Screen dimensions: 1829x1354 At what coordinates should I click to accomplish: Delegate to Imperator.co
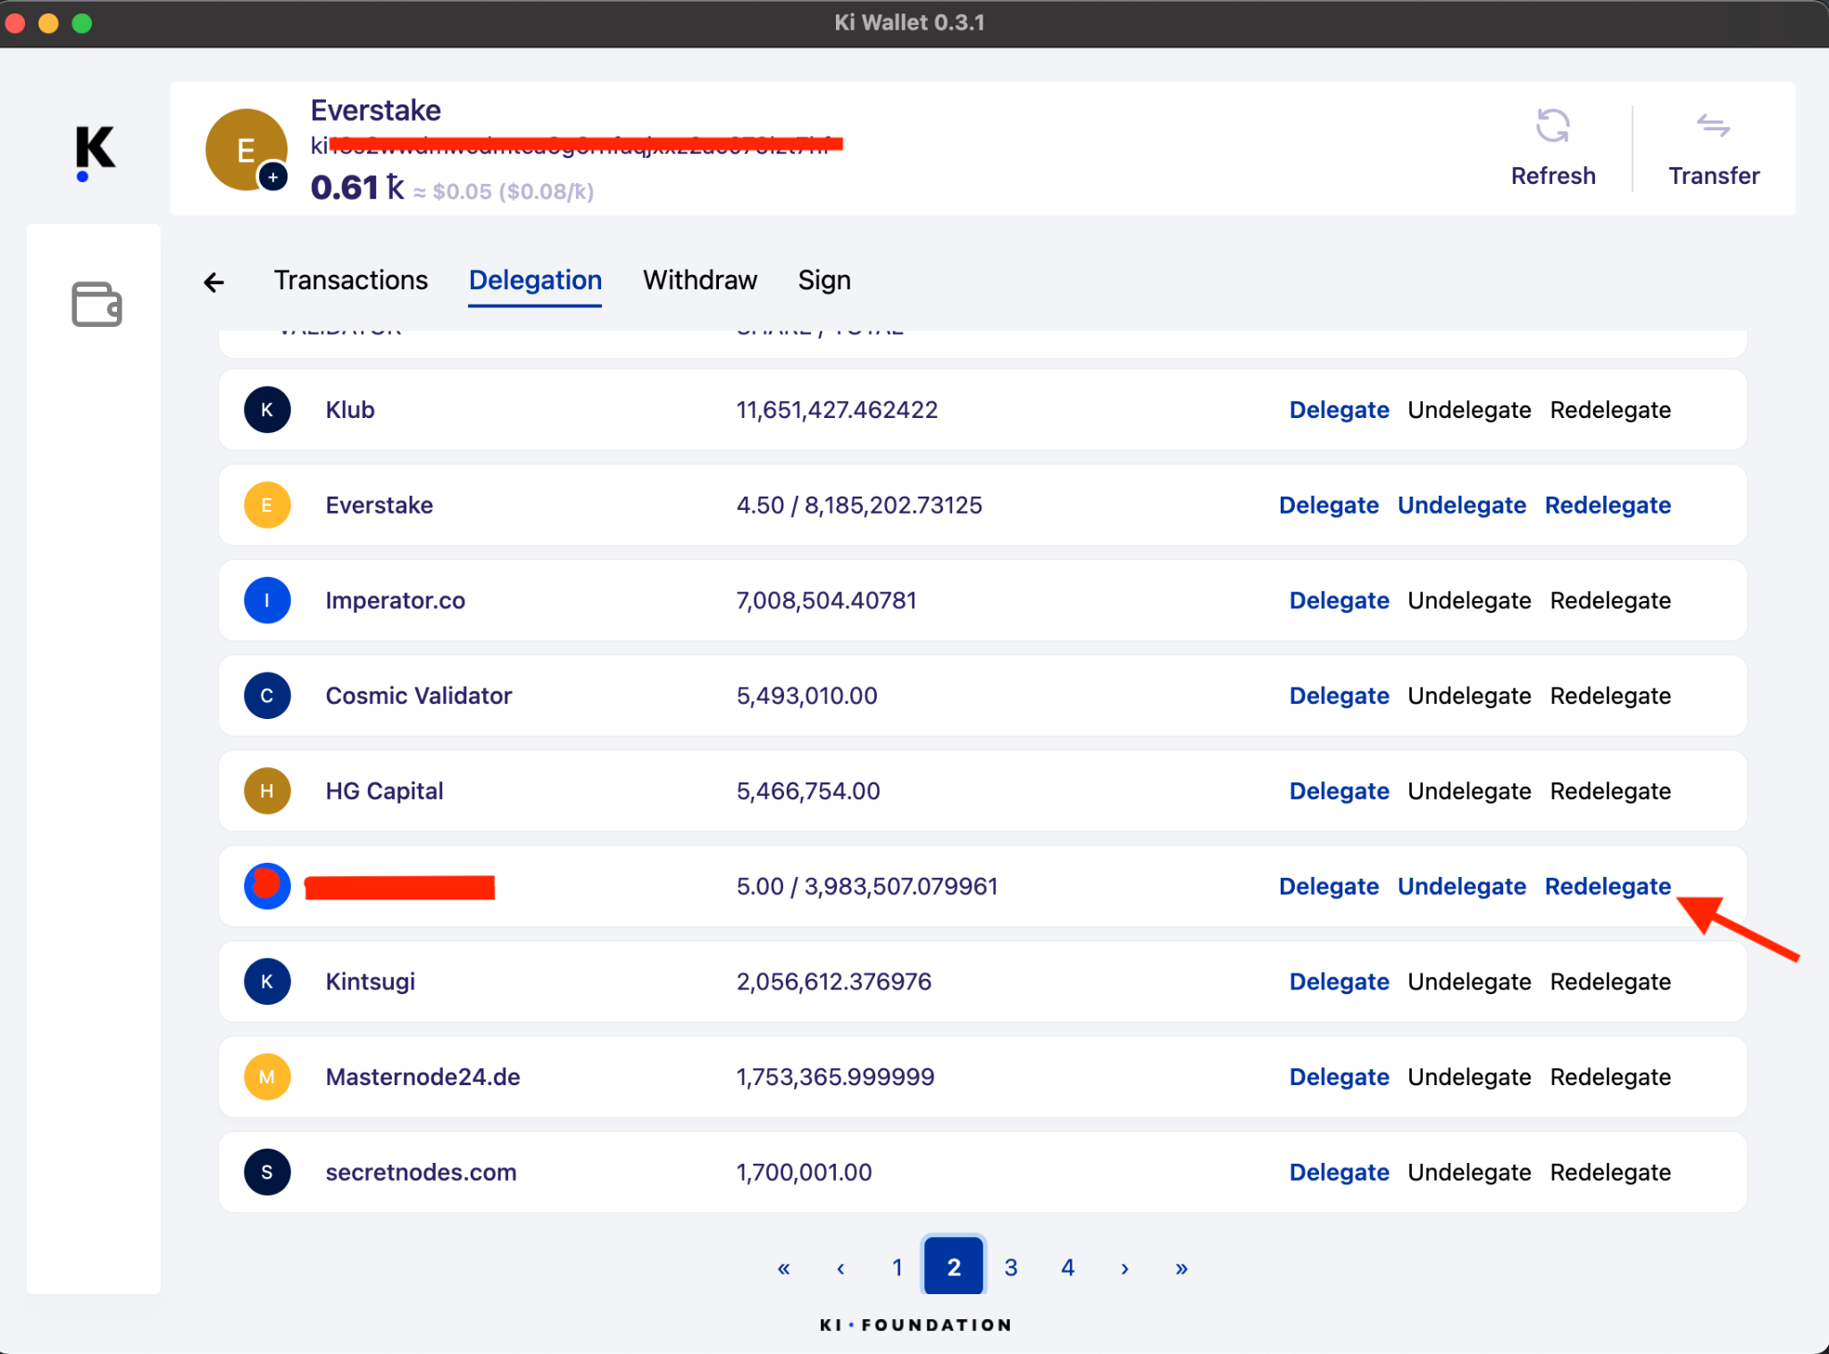pyautogui.click(x=1339, y=600)
